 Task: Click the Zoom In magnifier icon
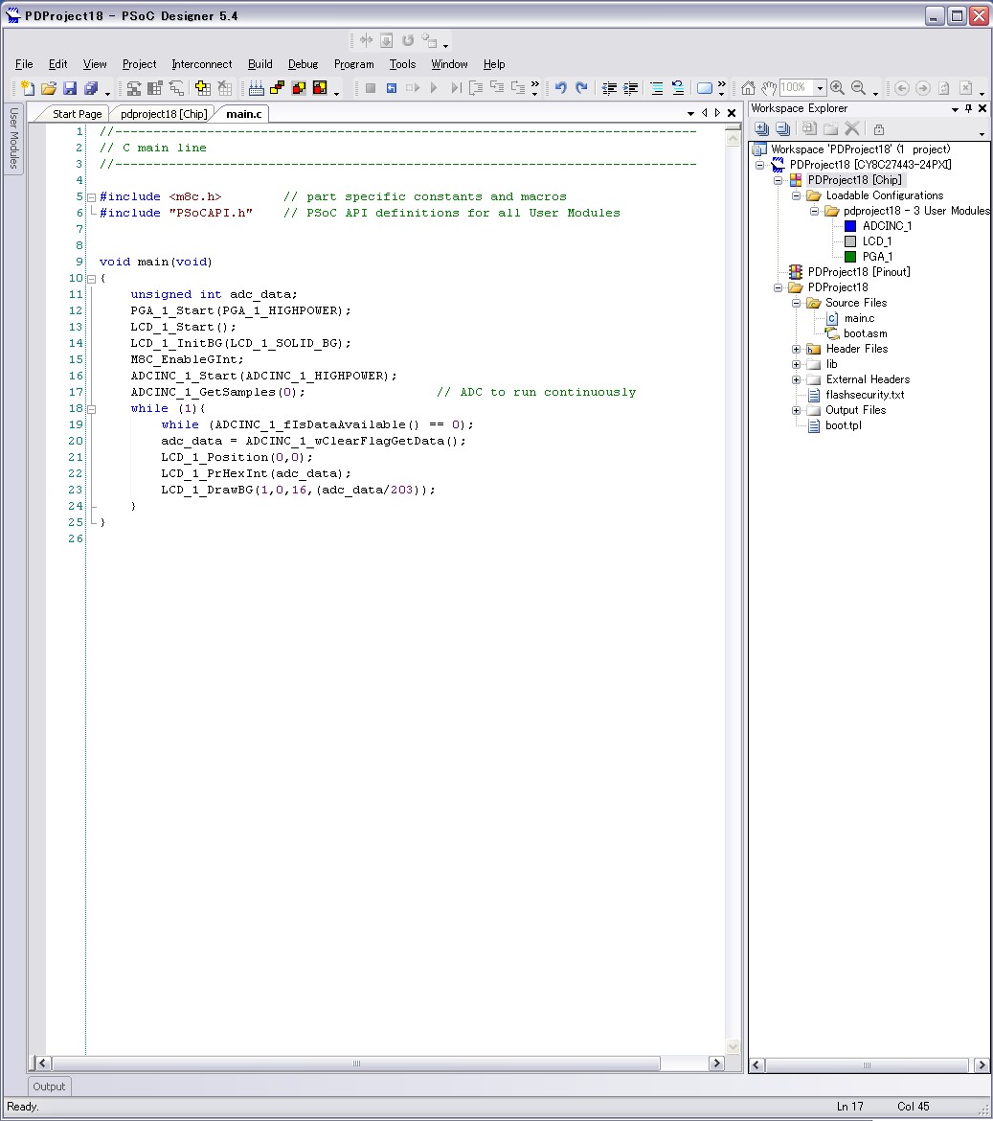(x=837, y=88)
